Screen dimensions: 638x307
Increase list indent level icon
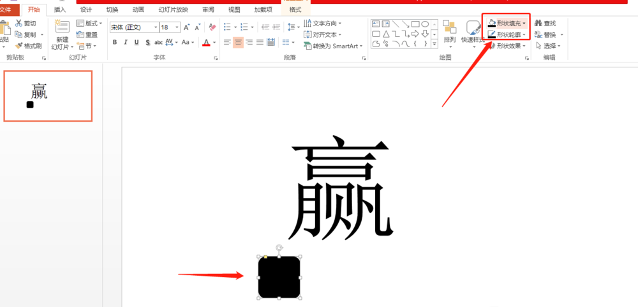[x=276, y=27]
